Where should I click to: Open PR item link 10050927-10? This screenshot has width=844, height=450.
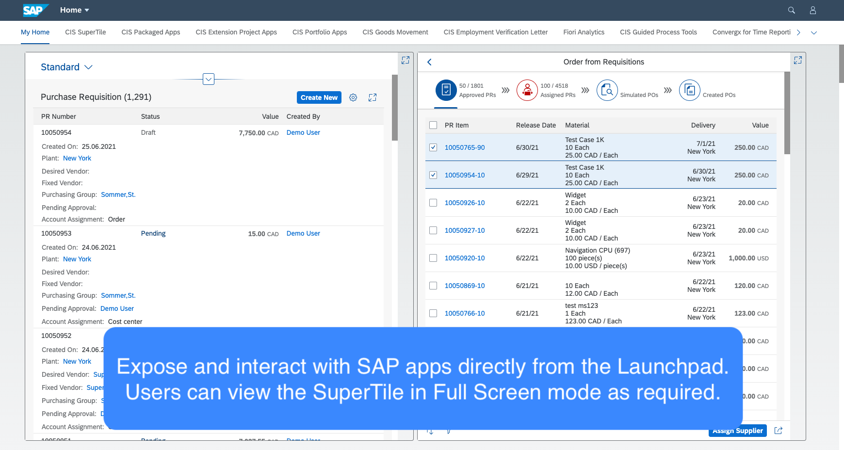[x=465, y=230]
